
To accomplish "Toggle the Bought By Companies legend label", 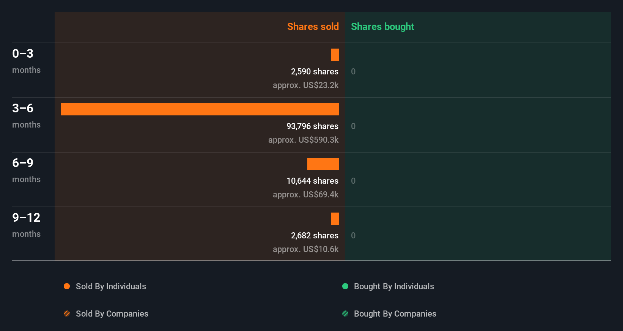I will click(x=395, y=314).
